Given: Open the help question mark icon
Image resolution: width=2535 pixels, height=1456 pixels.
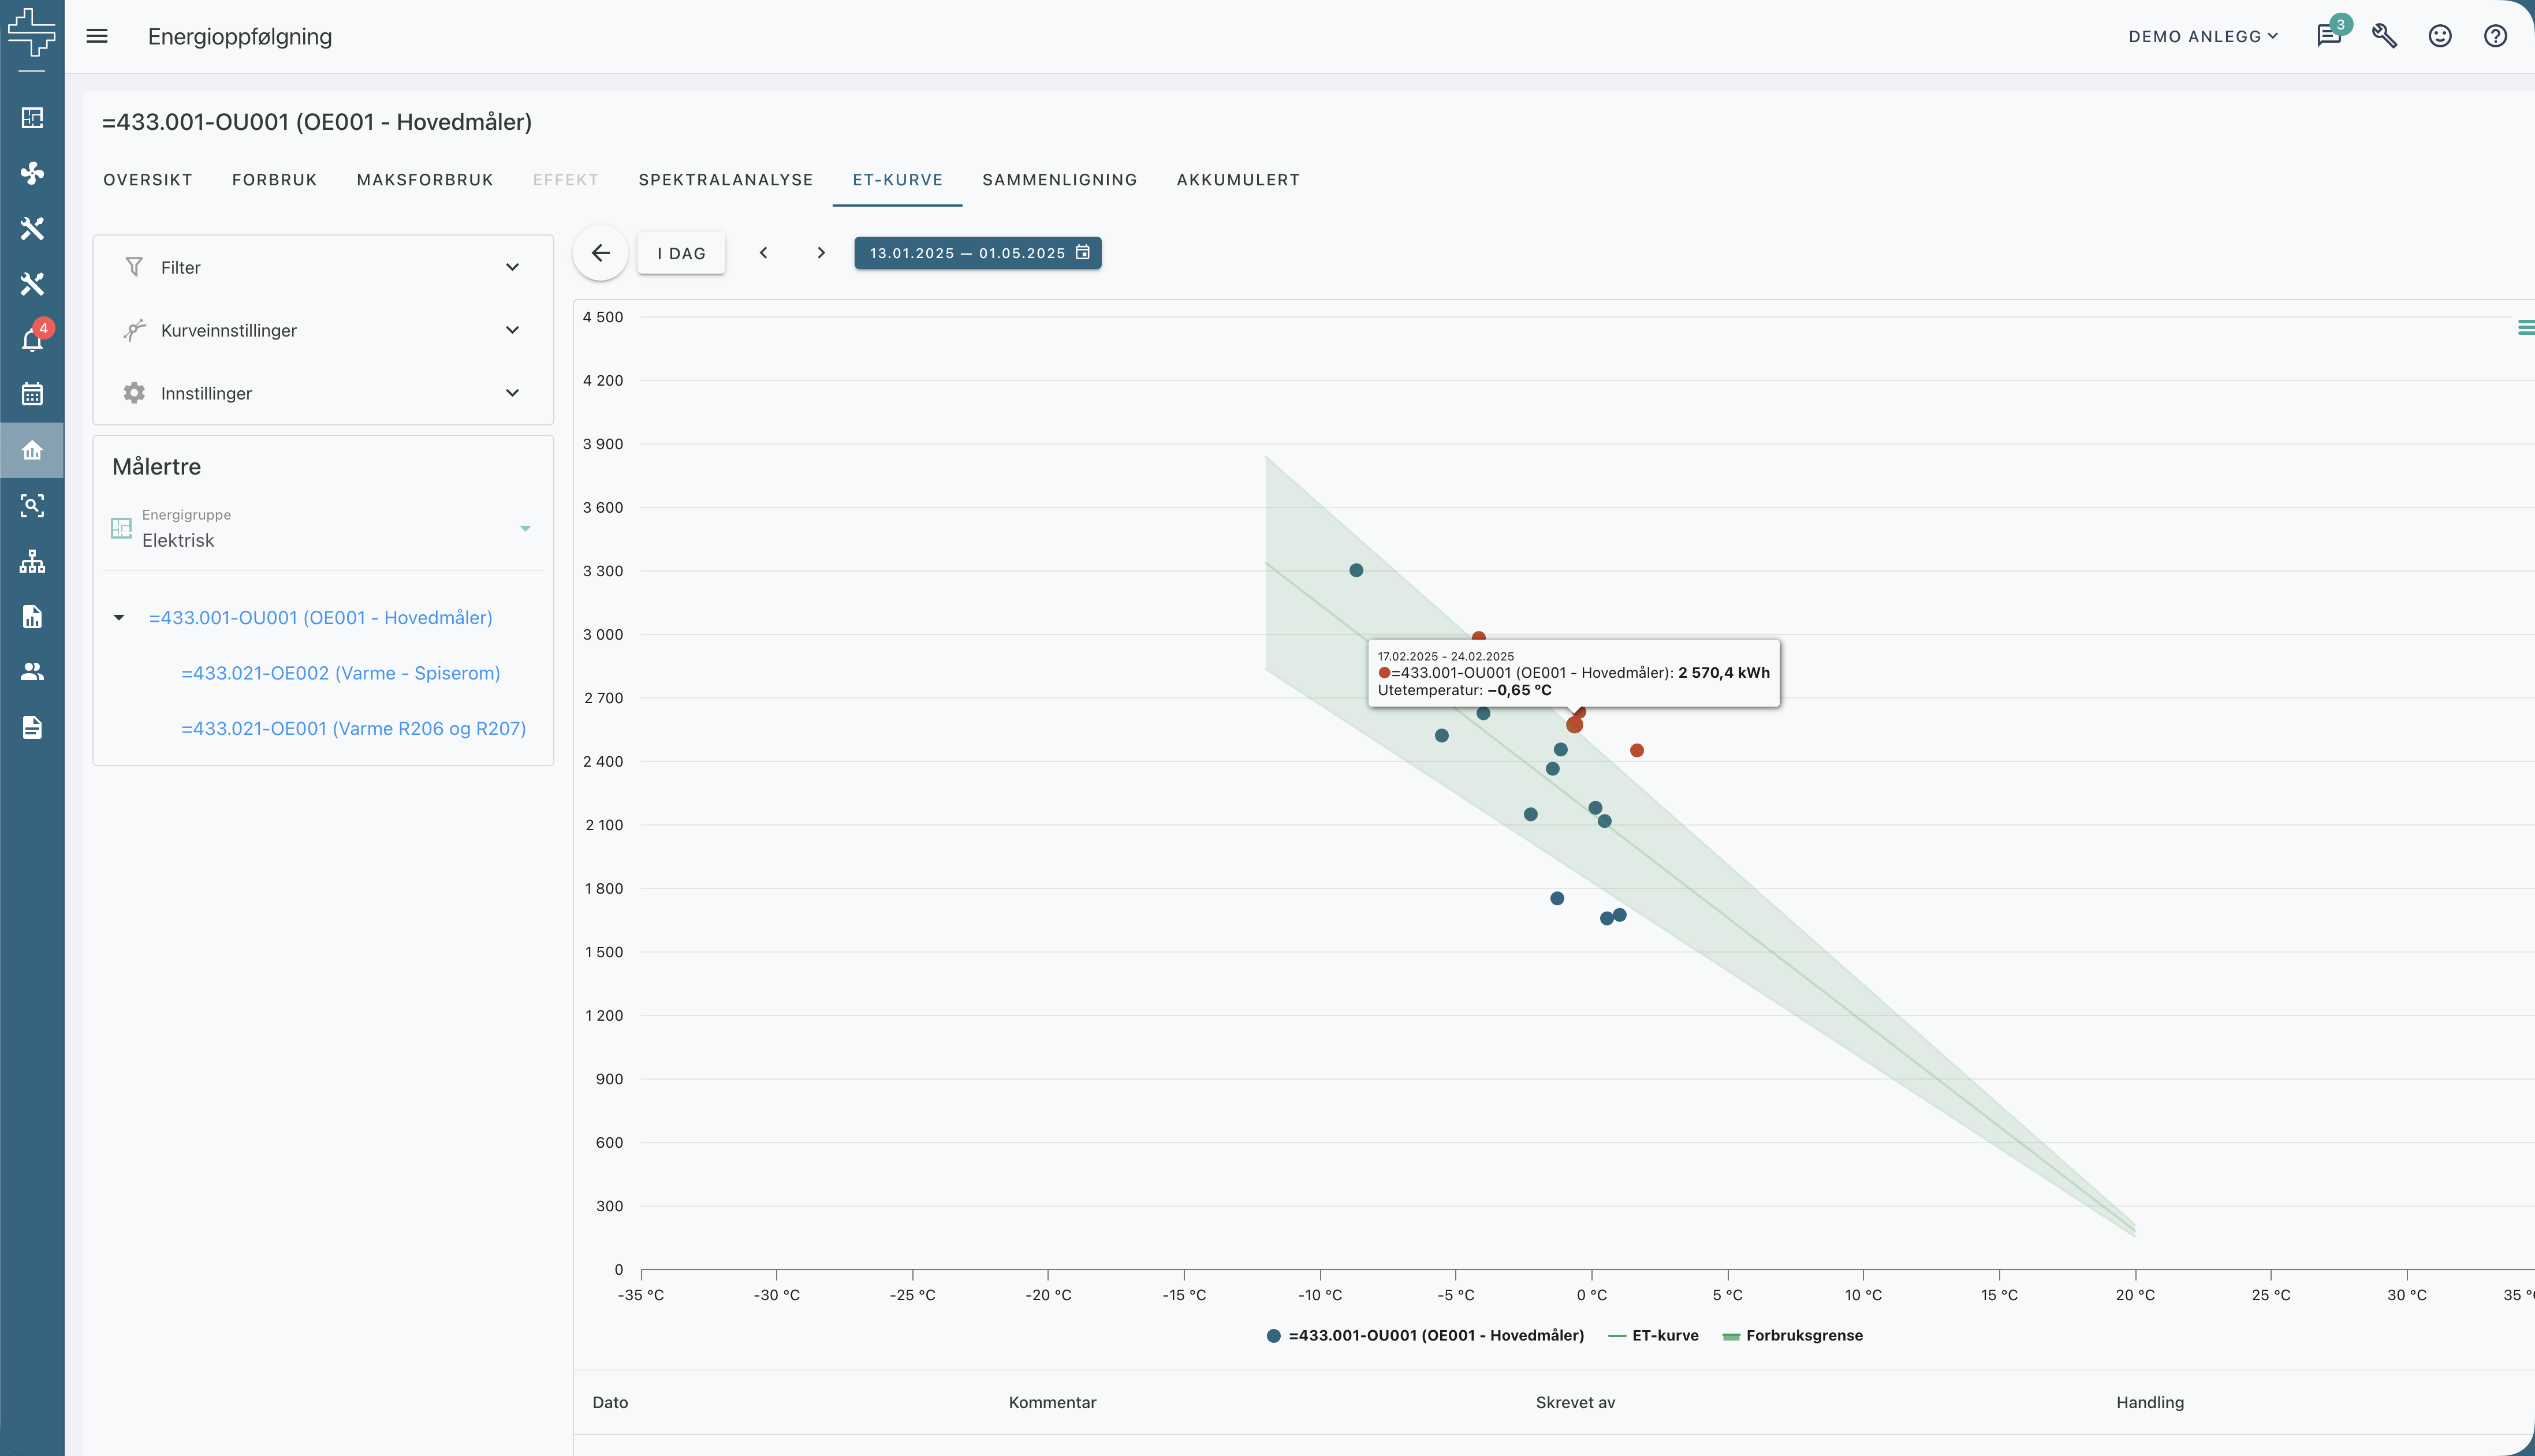Looking at the screenshot, I should click(x=2495, y=36).
